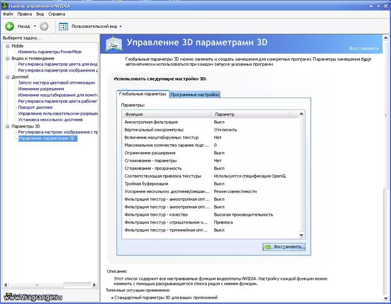Open Запуск мастера цветовой оптимизации
Image resolution: width=391 pixels, height=304 pixels.
[56, 83]
